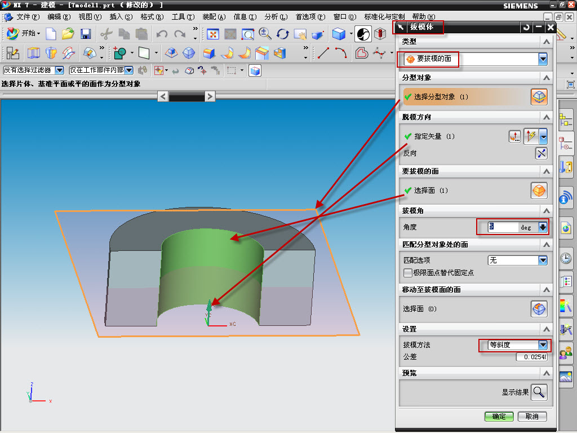
Task: Activate the Pan hand tool
Action: (300, 34)
